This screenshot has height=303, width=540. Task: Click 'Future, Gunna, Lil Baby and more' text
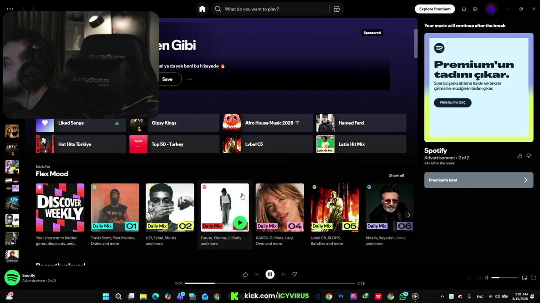(221, 241)
